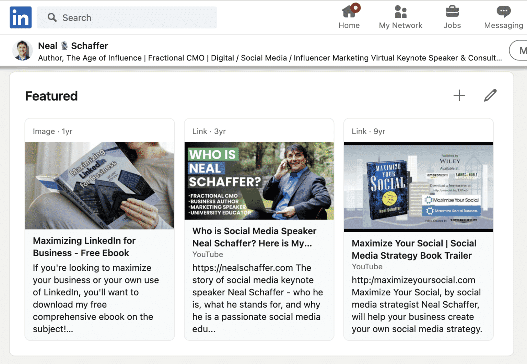This screenshot has width=527, height=364.
Task: Click the Search input field
Action: 127,17
